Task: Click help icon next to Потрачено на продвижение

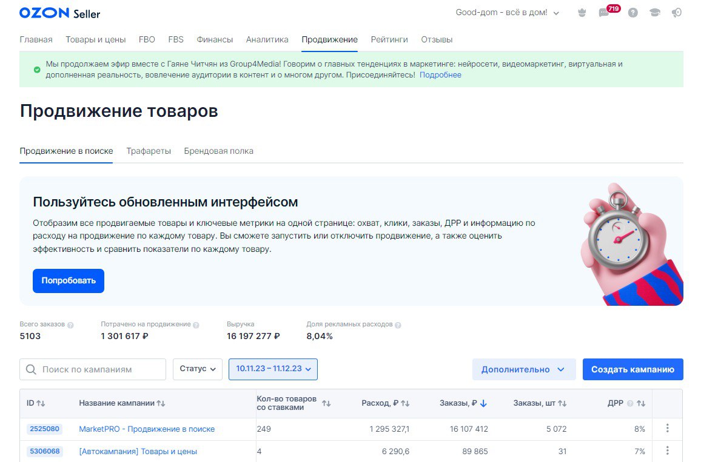Action: click(x=196, y=325)
